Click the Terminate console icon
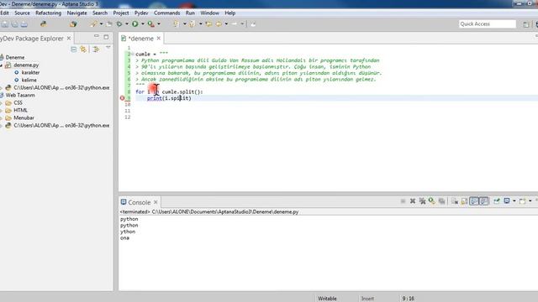 [x=403, y=201]
